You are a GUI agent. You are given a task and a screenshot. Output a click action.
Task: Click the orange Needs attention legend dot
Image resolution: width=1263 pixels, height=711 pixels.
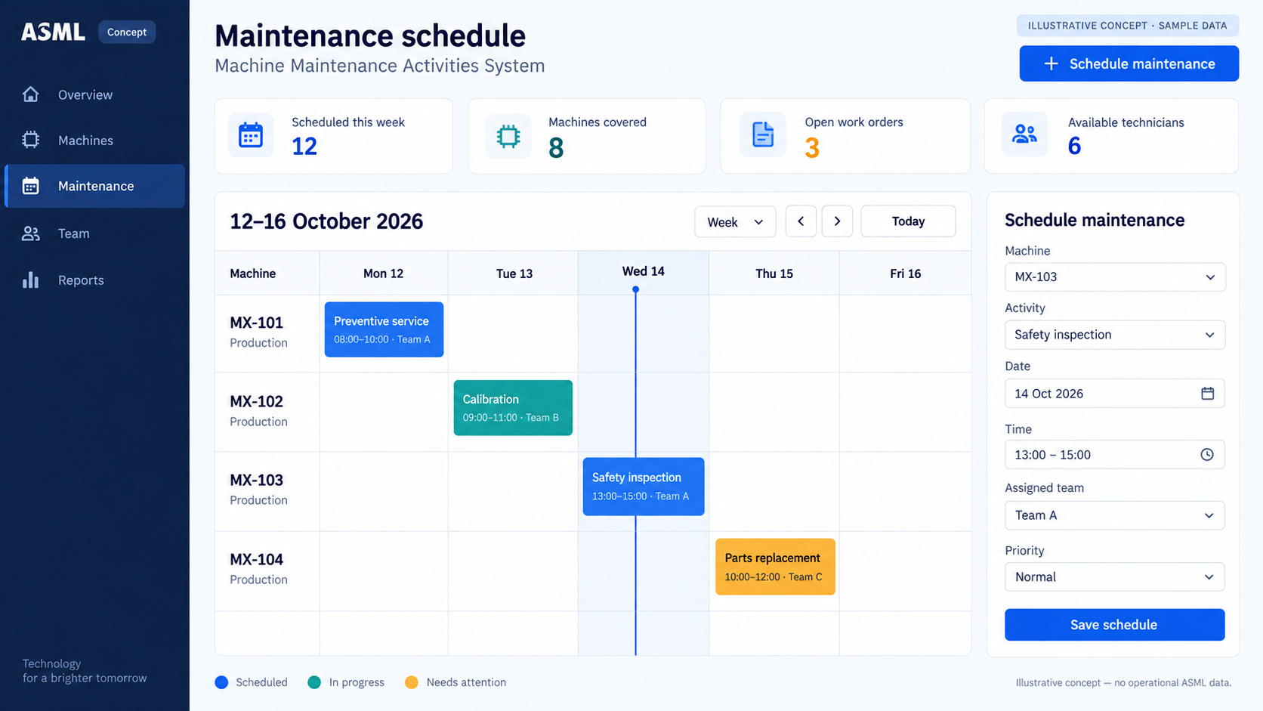click(412, 682)
